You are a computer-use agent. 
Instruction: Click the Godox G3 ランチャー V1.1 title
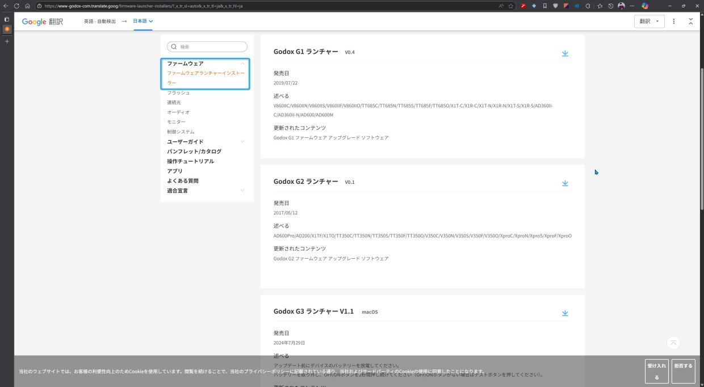tap(313, 312)
